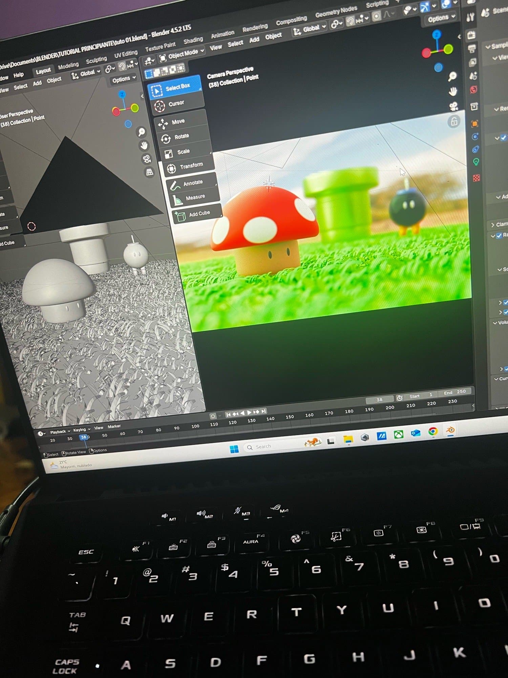Open Chrome from the Windows taskbar

pos(432,431)
